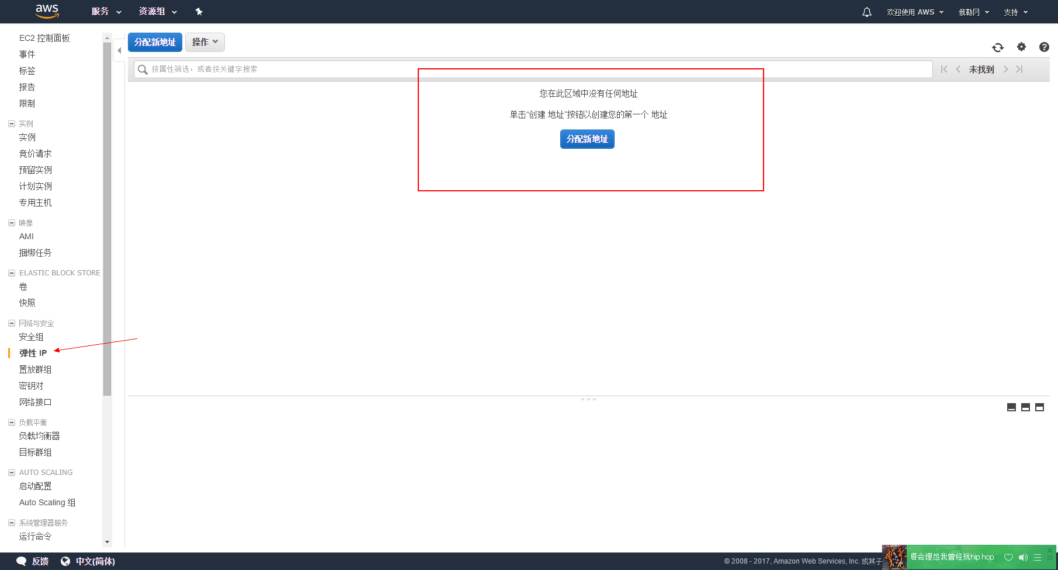This screenshot has height=570, width=1058.
Task: Open the notifications bell icon
Action: pos(867,12)
